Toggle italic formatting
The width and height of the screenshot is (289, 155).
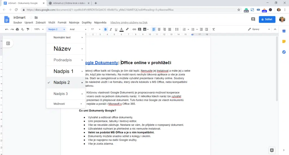click(x=111, y=29)
